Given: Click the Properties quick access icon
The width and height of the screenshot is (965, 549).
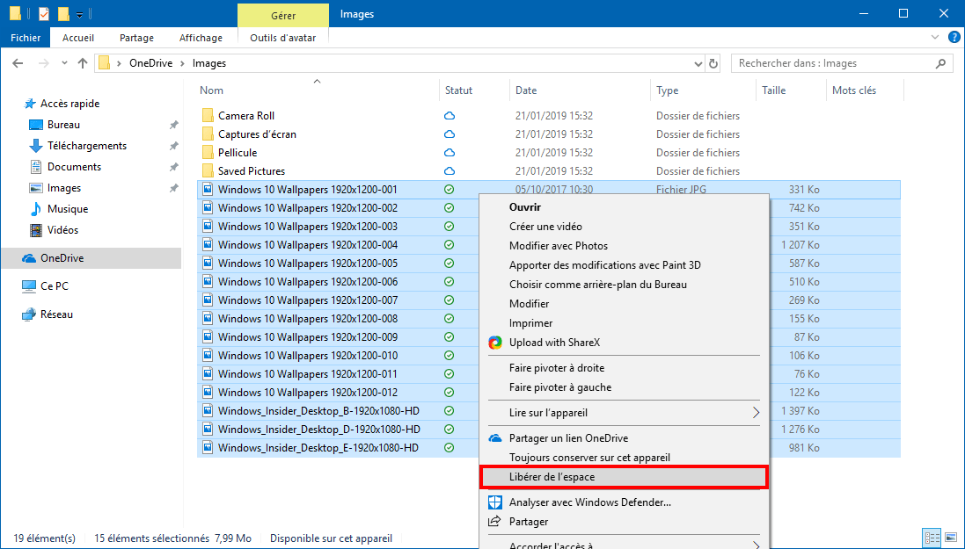Looking at the screenshot, I should [44, 13].
